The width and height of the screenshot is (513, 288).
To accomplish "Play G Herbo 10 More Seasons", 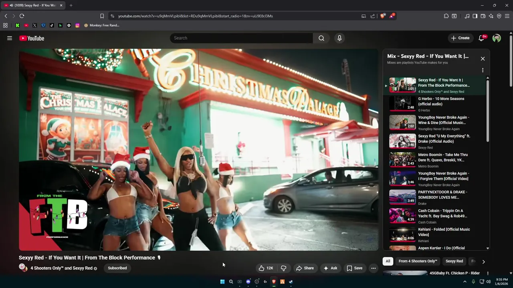I will coord(436,104).
